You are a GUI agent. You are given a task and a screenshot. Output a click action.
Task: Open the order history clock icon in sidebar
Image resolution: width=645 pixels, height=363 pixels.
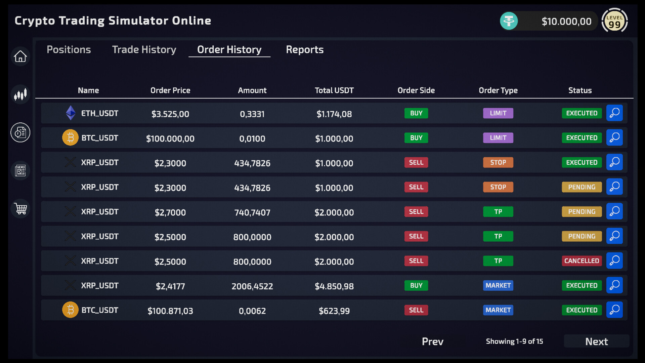pos(20,132)
